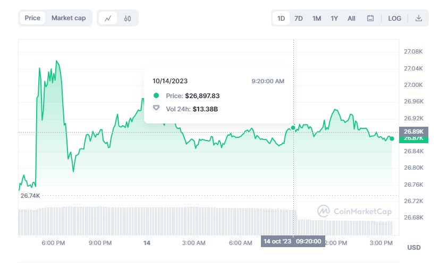
Task: Click the Vol 24h shield icon
Action: coord(156,109)
